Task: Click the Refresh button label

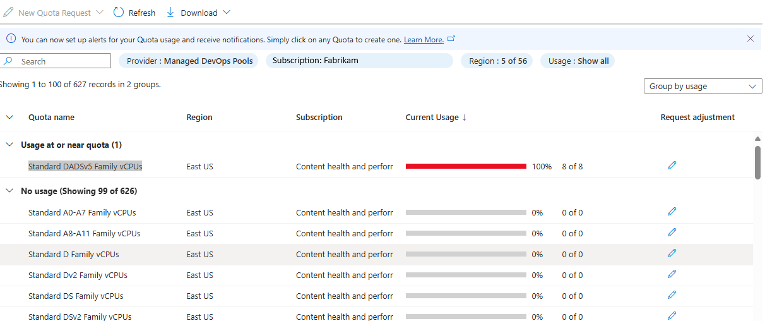Action: pos(142,13)
